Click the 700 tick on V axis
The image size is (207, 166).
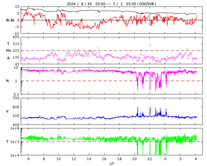16,98
